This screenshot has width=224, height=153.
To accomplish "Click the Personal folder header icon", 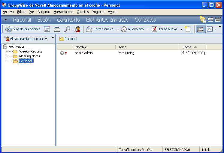I will point(62,39).
